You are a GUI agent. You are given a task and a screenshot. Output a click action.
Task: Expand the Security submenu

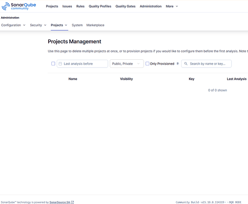(38, 25)
